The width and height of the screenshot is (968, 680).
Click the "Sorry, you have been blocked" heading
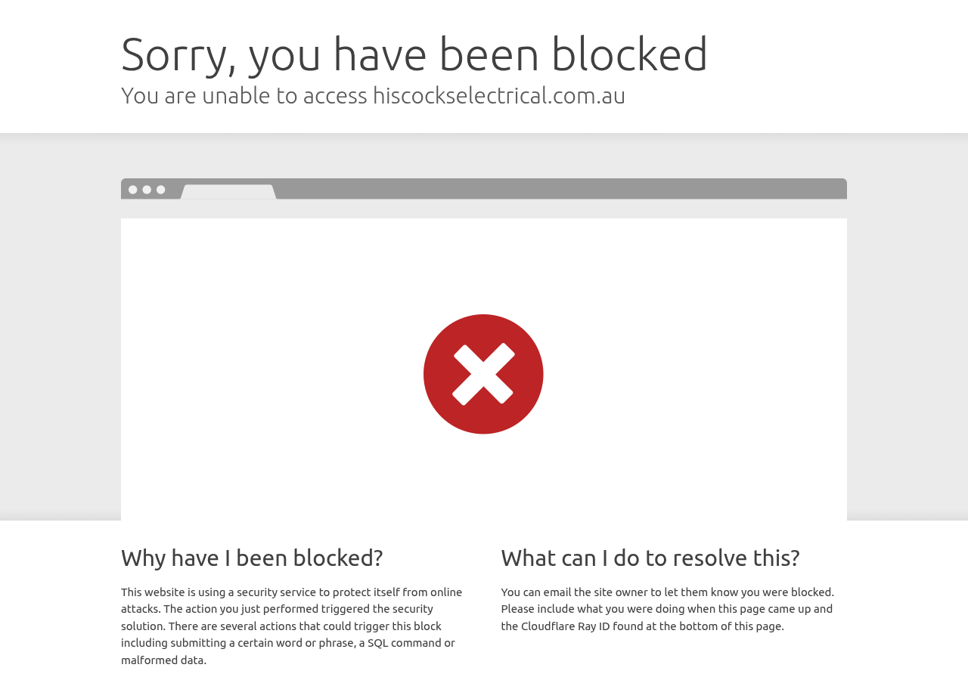point(414,54)
